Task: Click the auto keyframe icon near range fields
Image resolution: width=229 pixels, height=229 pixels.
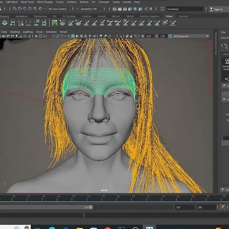Action: click(x=222, y=207)
